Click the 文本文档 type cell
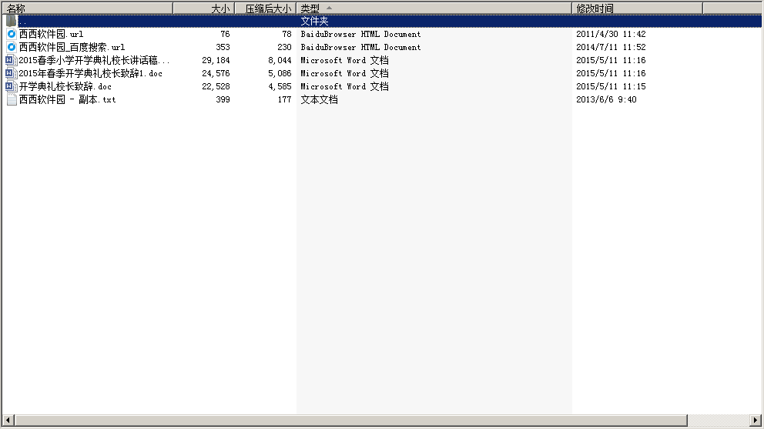764x429 pixels. tap(319, 99)
